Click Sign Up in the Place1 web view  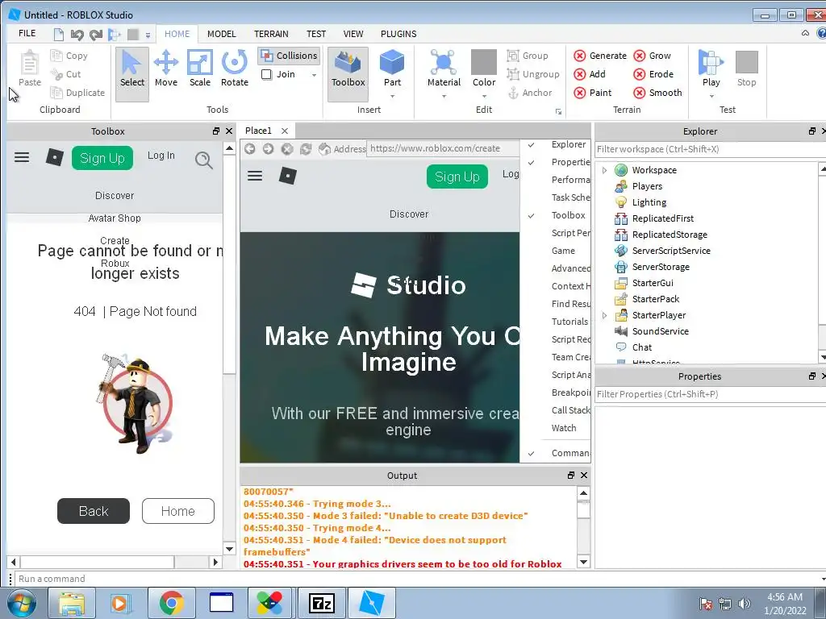457,177
